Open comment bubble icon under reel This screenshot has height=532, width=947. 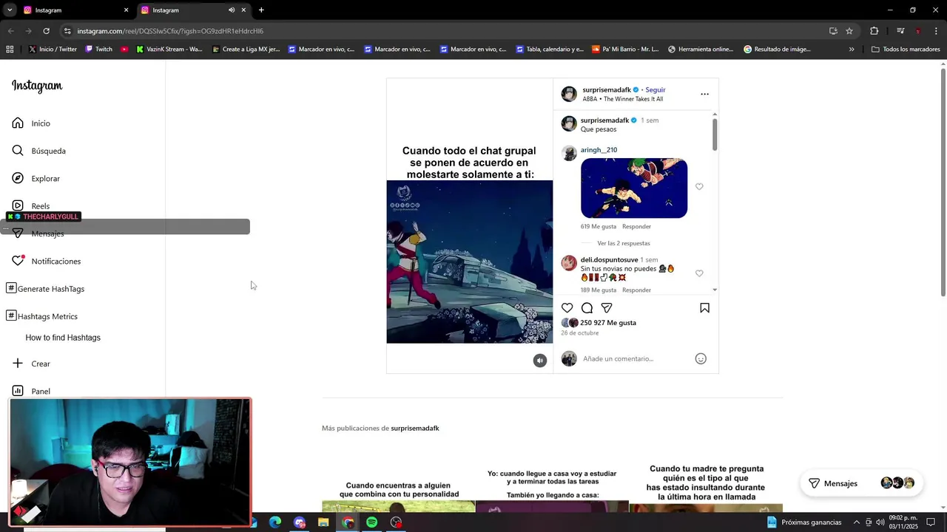coord(587,308)
